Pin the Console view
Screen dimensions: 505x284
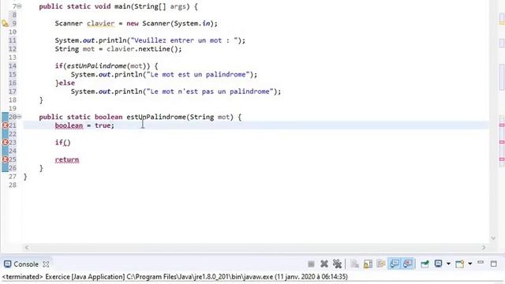pyautogui.click(x=425, y=264)
